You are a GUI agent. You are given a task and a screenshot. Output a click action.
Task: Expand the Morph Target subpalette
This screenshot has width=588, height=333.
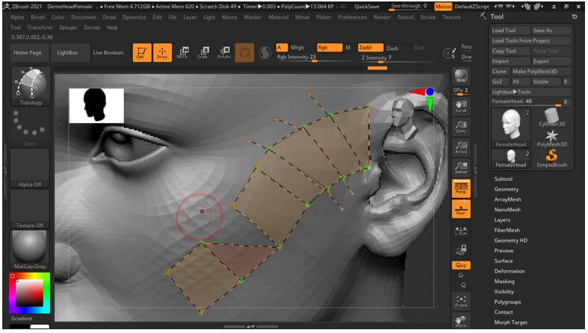click(x=510, y=322)
